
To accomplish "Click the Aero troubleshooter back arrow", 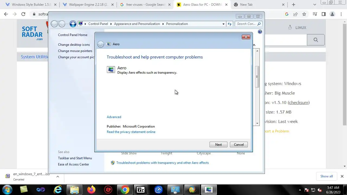I will [x=101, y=44].
